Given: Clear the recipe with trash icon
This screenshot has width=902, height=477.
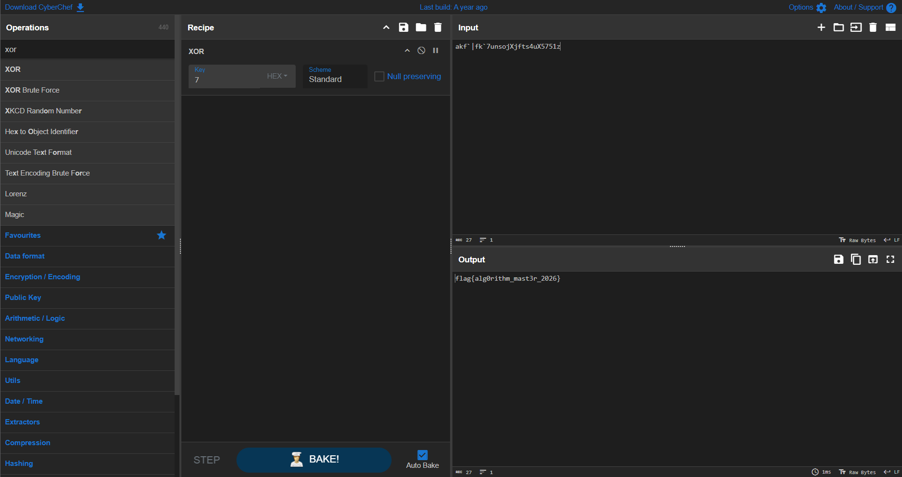Looking at the screenshot, I should pos(438,27).
